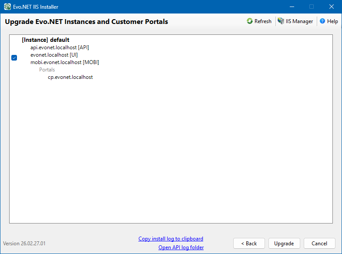Screen dimensions: 342x254
Task: Click the Portals label
Action: click(47, 70)
